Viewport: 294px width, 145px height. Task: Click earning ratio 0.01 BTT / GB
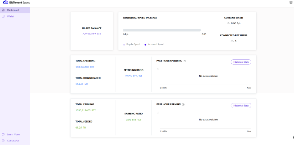[x=133, y=119]
